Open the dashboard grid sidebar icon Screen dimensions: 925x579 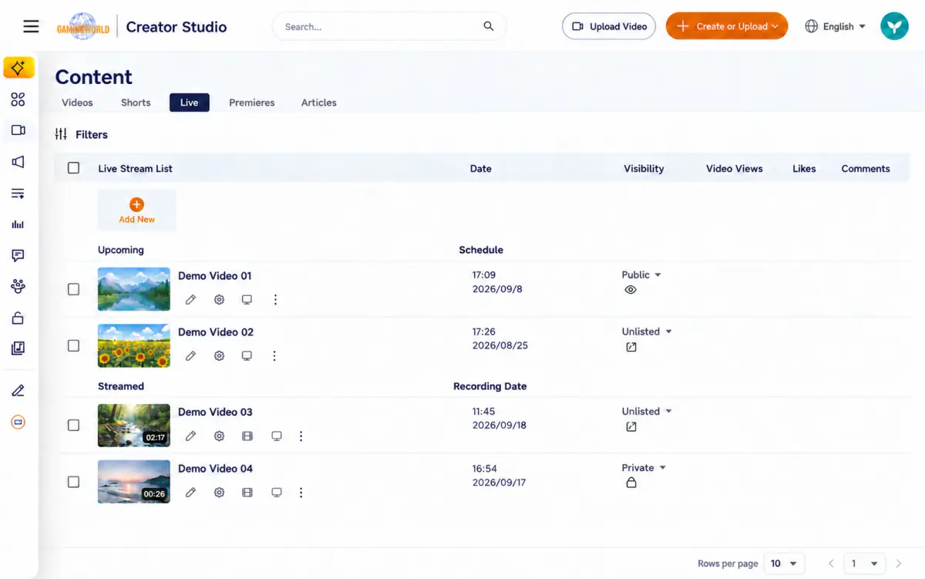(18, 99)
